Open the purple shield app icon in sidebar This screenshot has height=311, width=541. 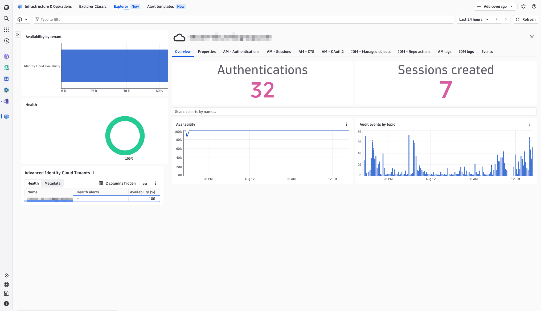pyautogui.click(x=6, y=101)
